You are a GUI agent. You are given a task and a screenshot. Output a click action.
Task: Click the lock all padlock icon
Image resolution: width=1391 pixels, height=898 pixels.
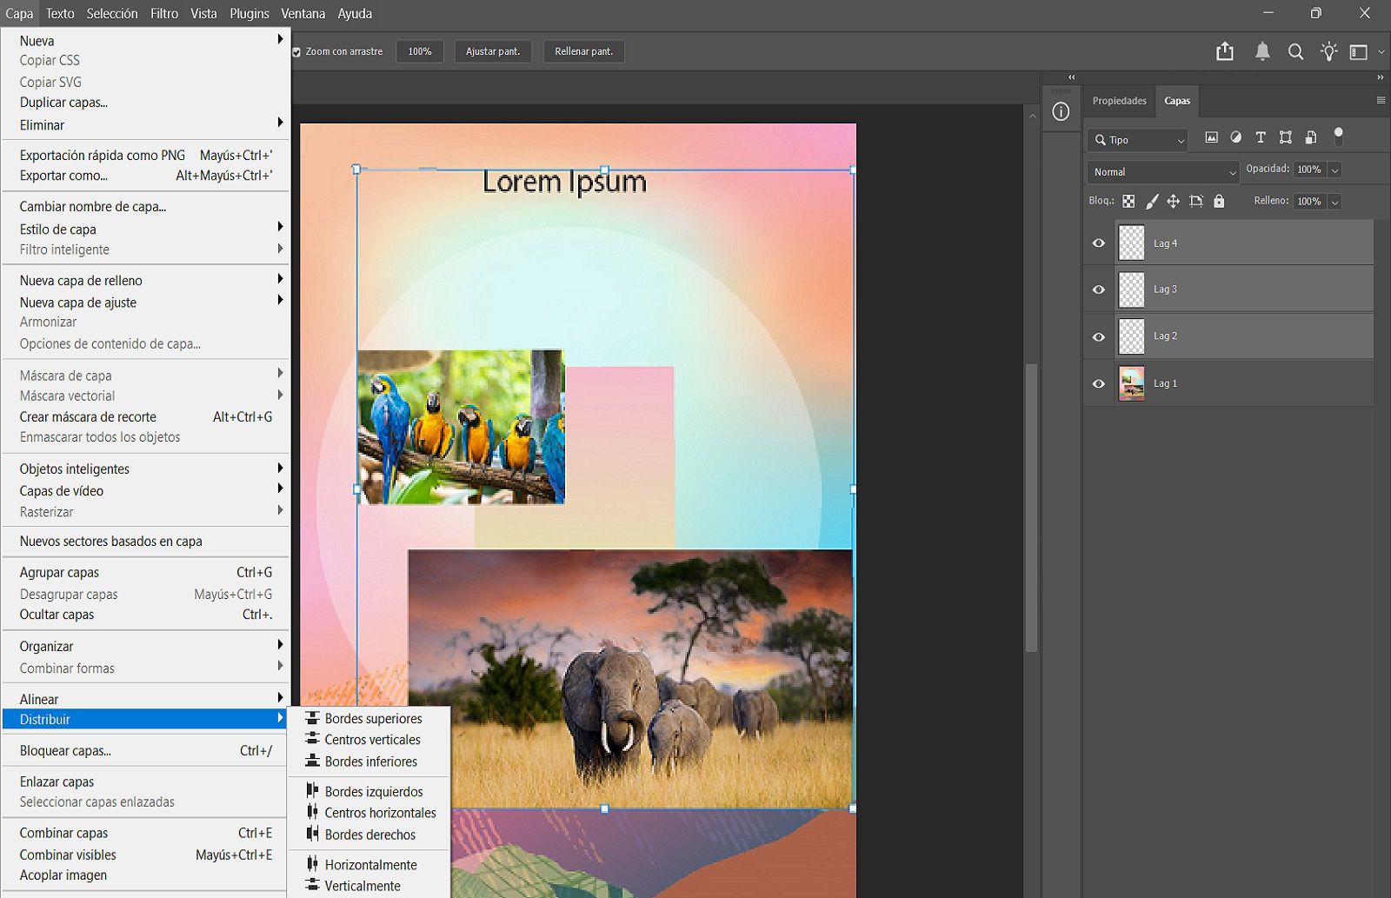click(x=1219, y=201)
